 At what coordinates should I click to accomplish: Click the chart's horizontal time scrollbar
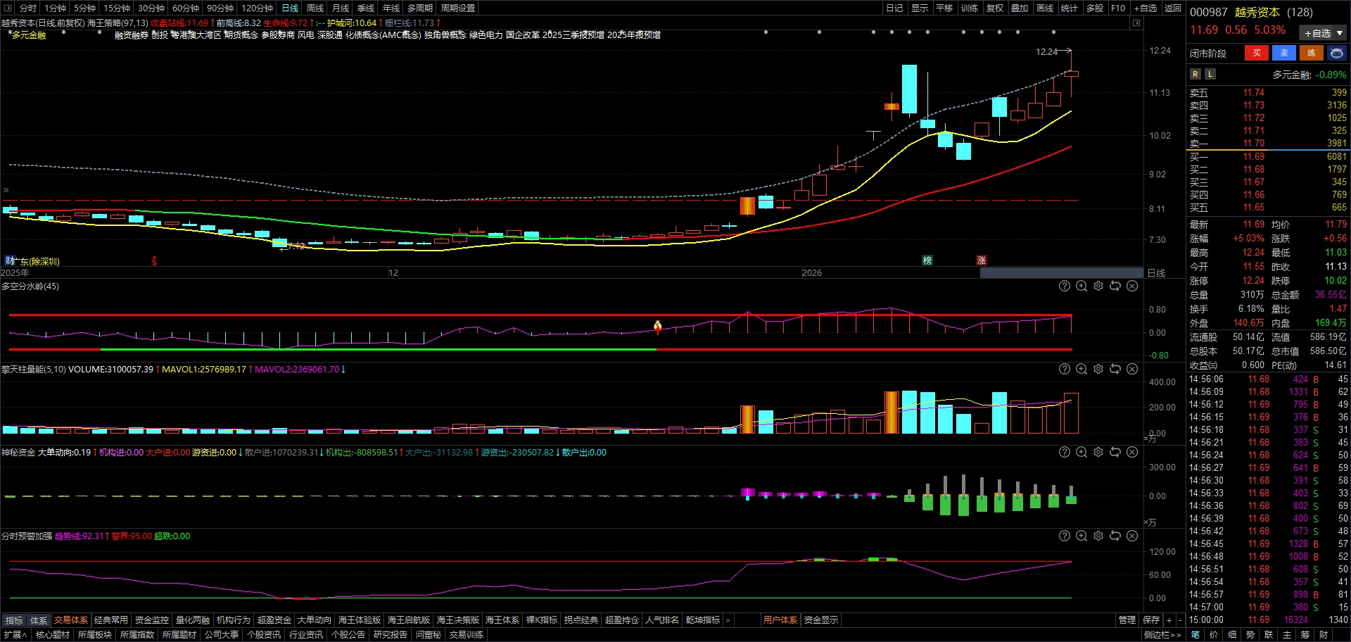(1062, 272)
